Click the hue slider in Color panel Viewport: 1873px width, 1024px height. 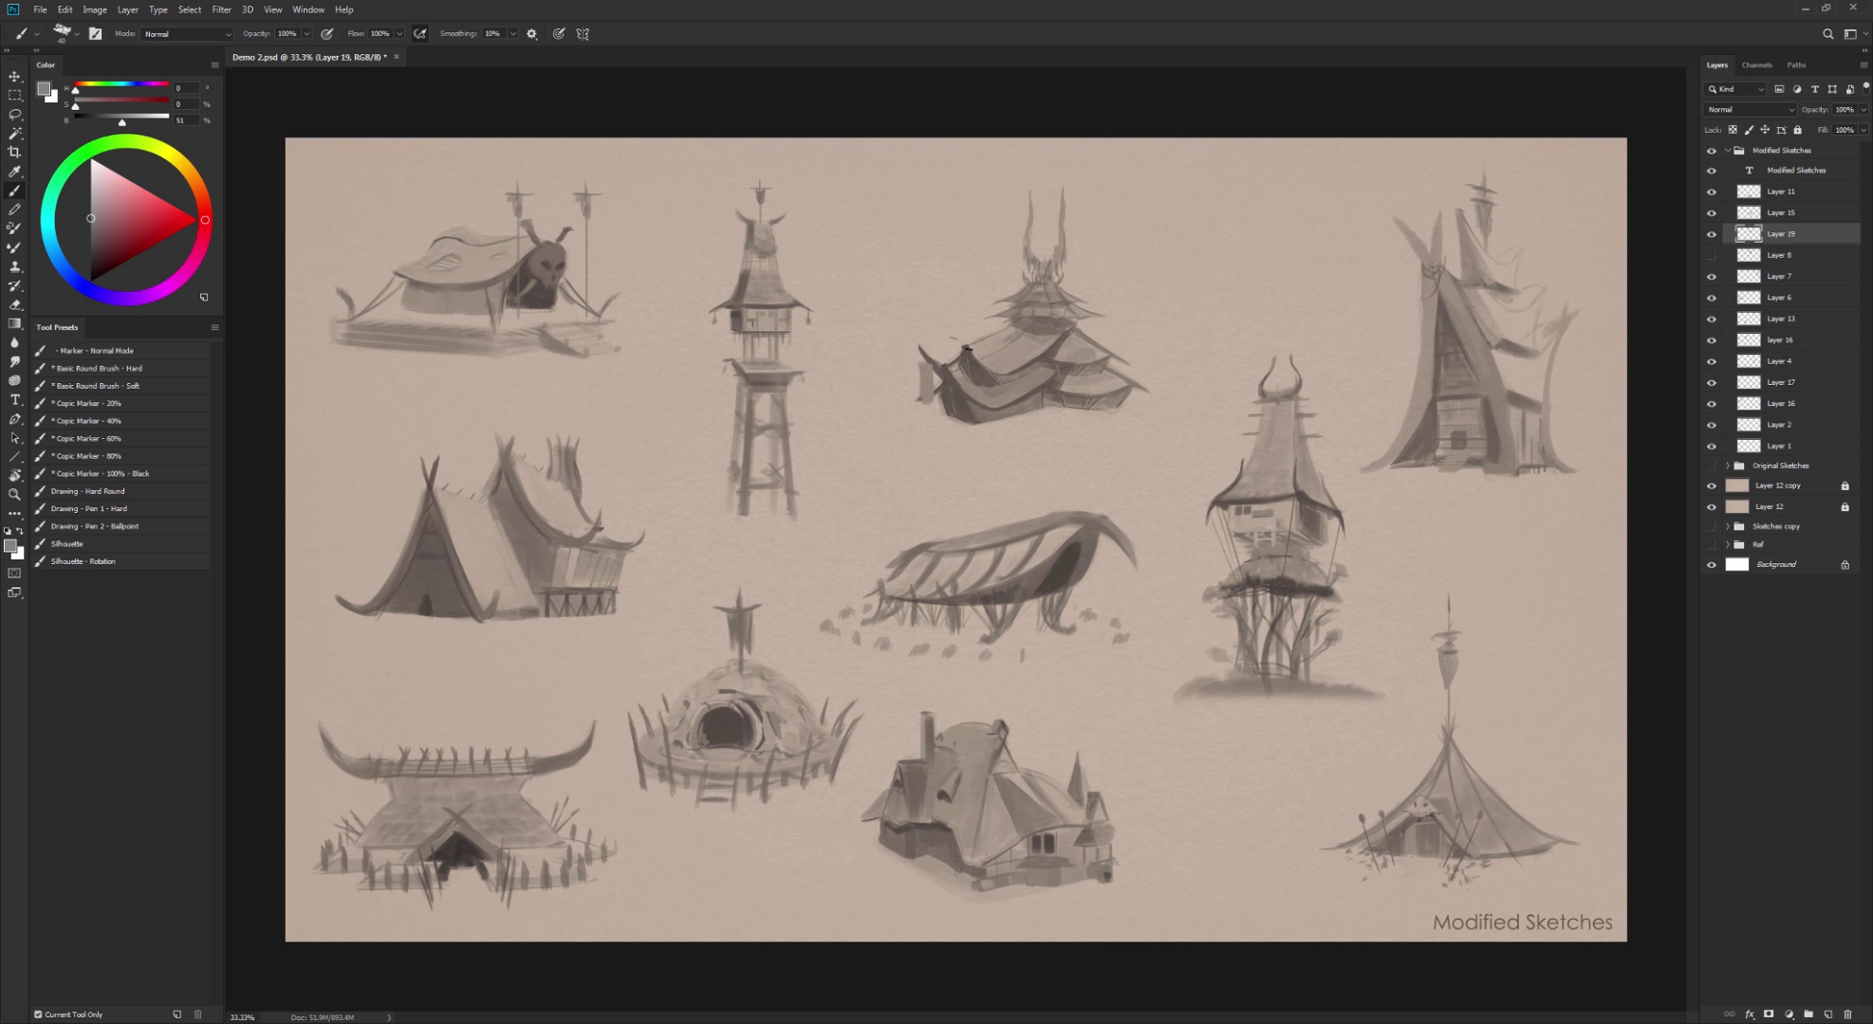[121, 84]
